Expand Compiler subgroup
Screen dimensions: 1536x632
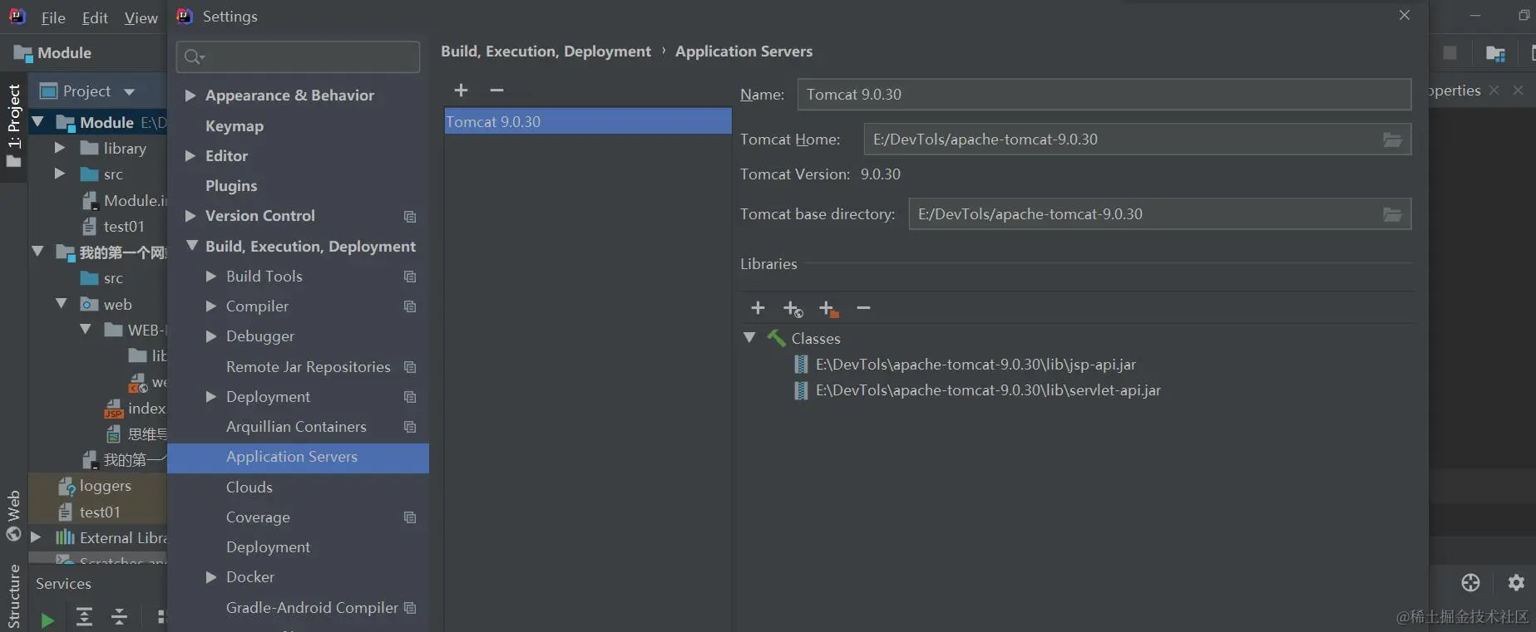click(211, 306)
